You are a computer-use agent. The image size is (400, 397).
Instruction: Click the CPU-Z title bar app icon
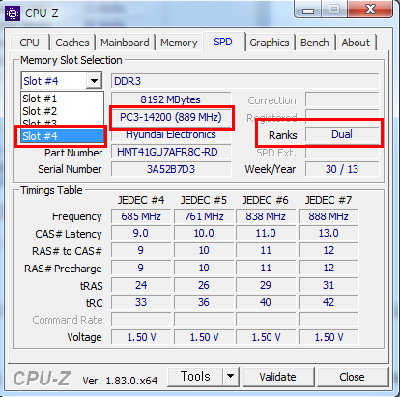click(x=13, y=14)
